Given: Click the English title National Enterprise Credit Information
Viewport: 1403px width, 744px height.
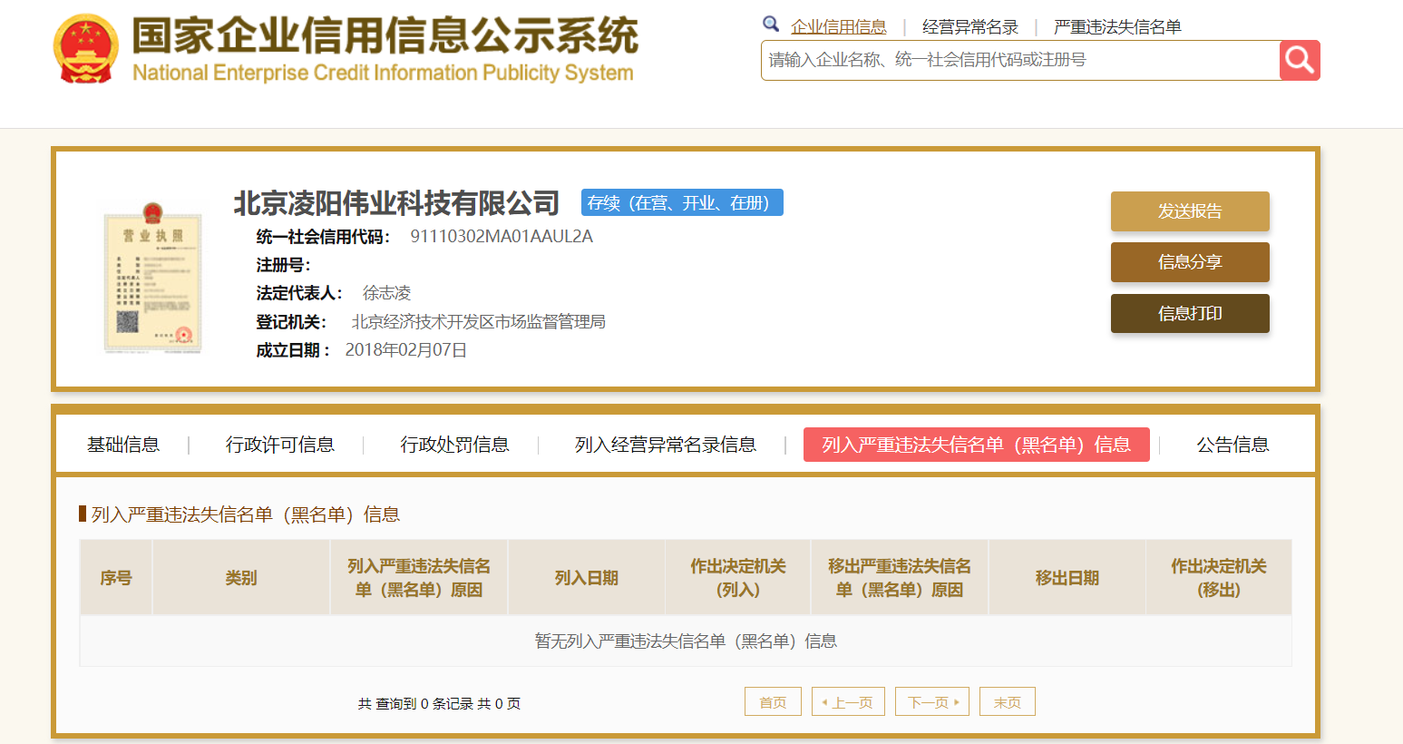Looking at the screenshot, I should coord(383,73).
